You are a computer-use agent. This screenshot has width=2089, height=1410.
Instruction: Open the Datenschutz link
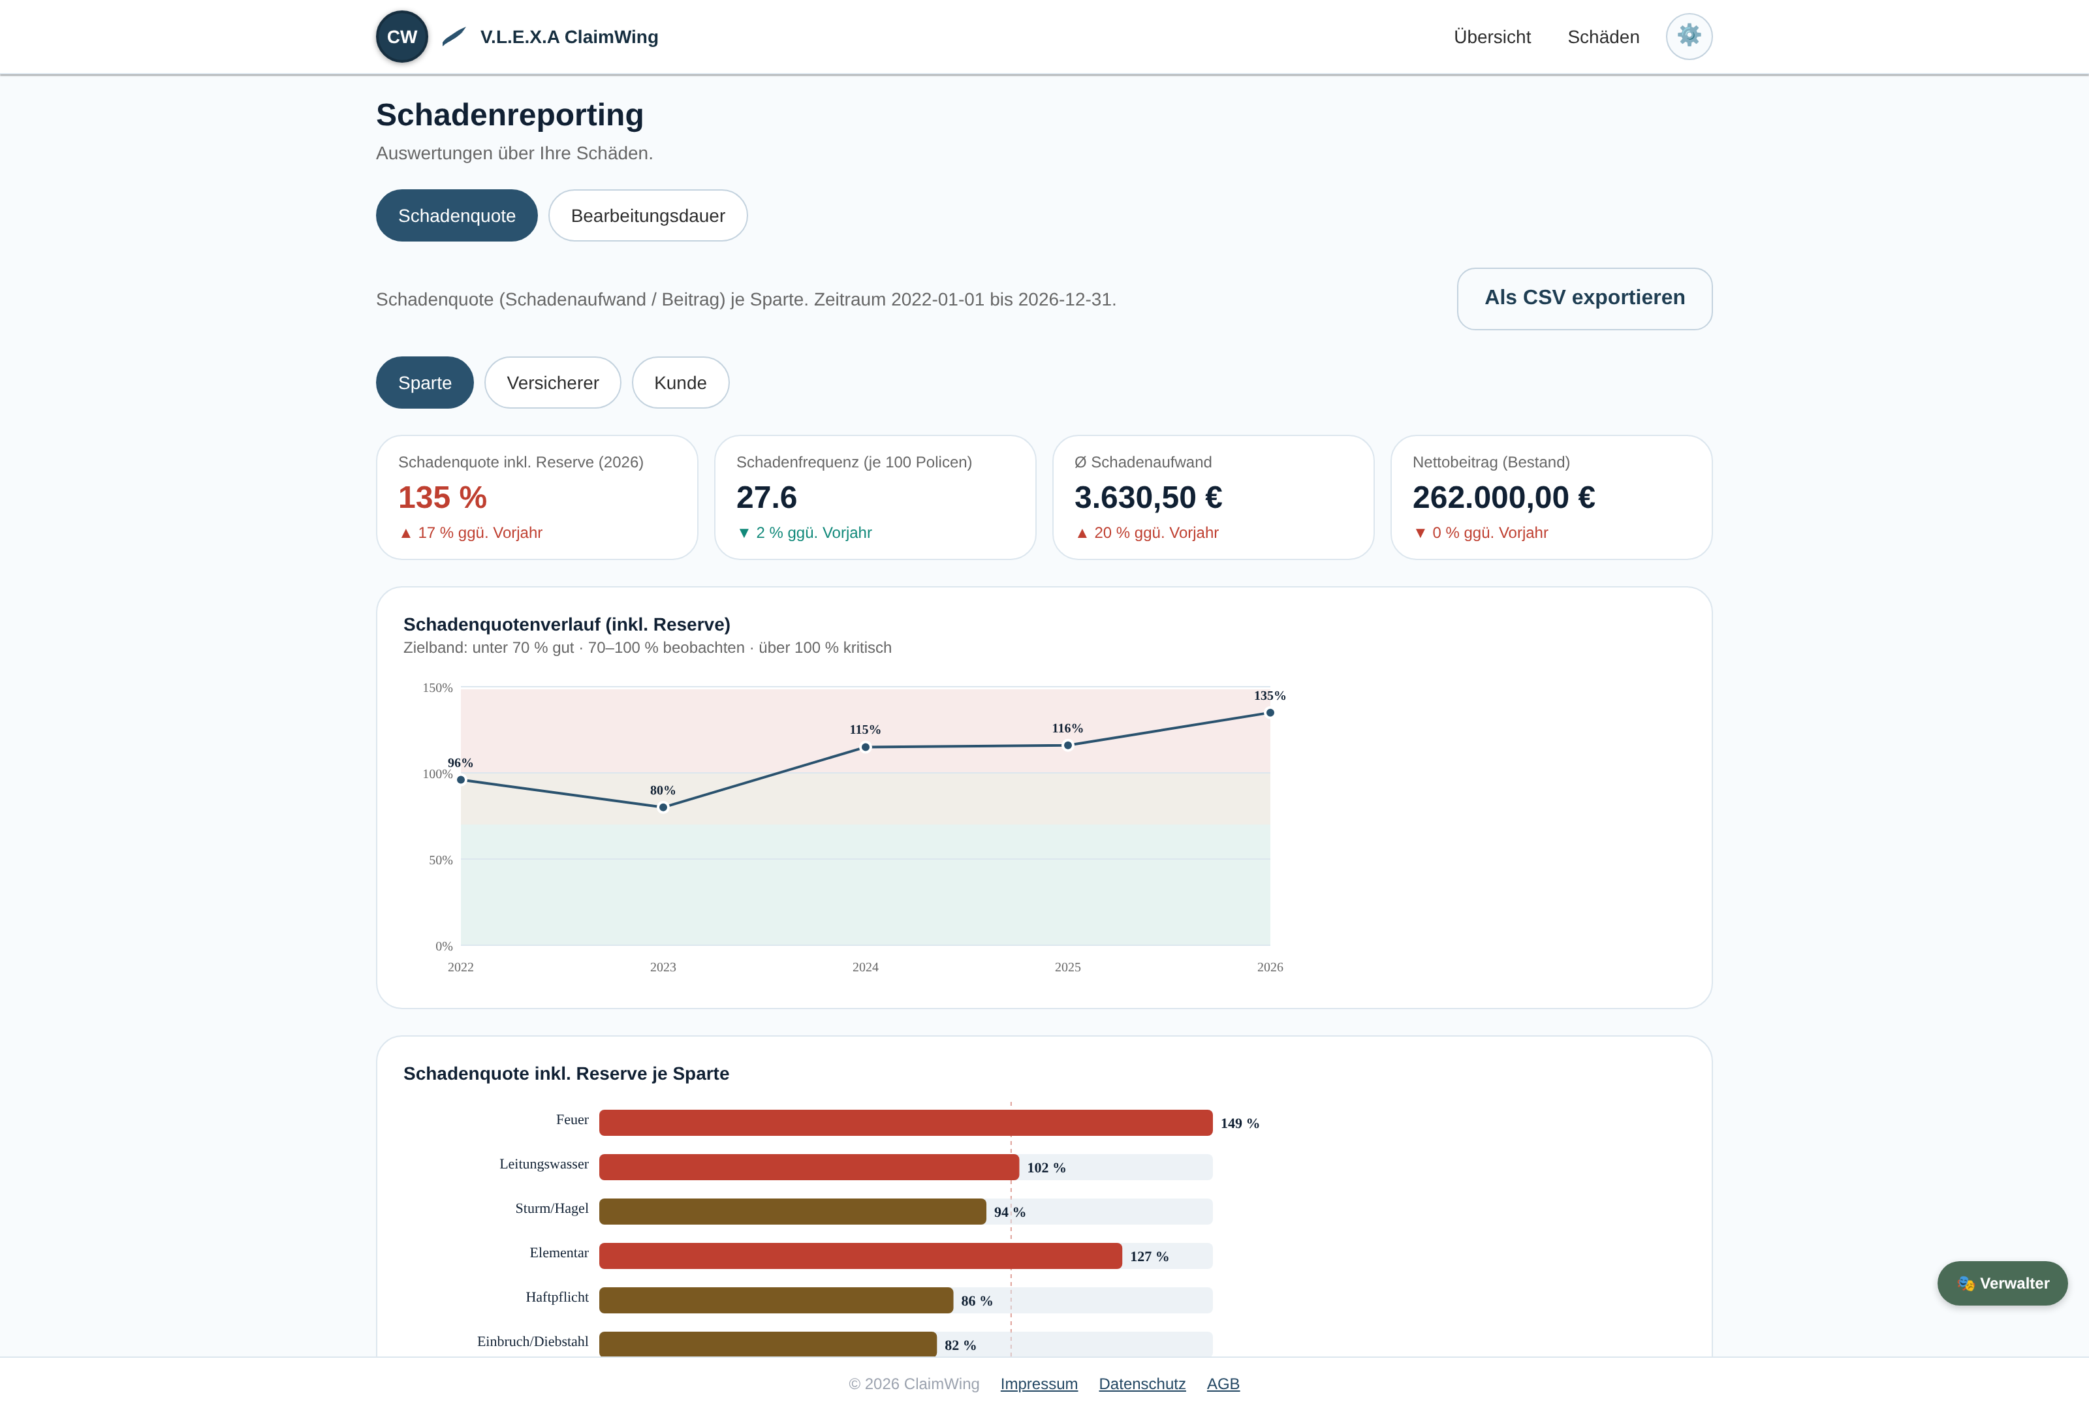(1142, 1383)
